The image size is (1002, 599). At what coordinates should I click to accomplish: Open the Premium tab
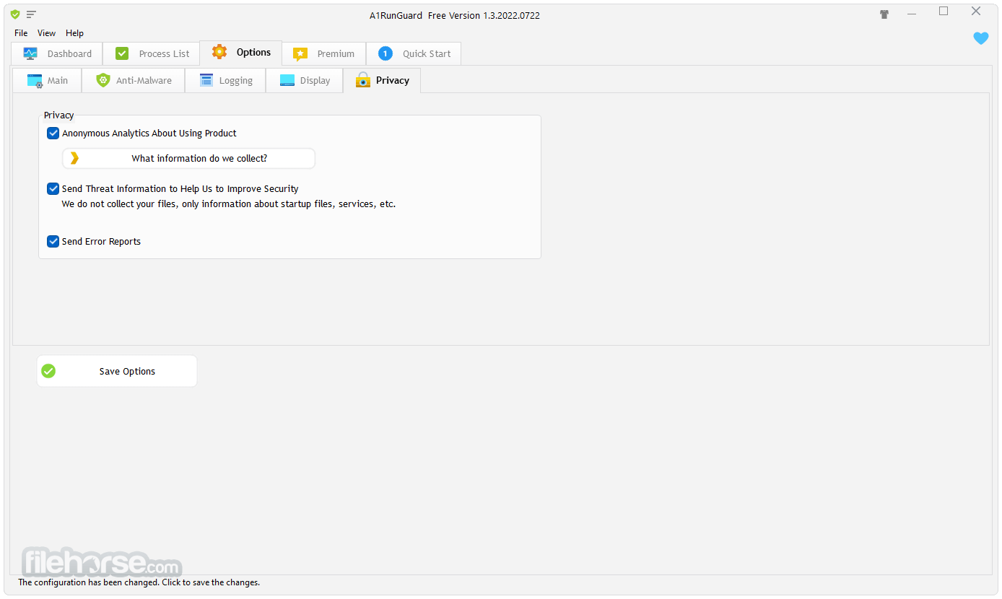[324, 53]
